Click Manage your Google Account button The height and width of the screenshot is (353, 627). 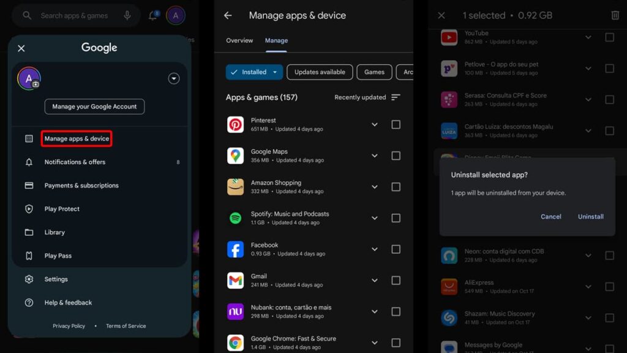[x=94, y=107]
